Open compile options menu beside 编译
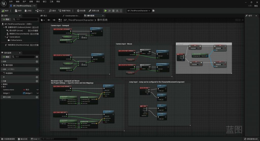Image resolution: width=260 pixels, height=141 pixels. [x=11, y=11]
